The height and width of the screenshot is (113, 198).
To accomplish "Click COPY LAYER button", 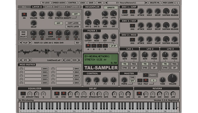I will (73, 23).
